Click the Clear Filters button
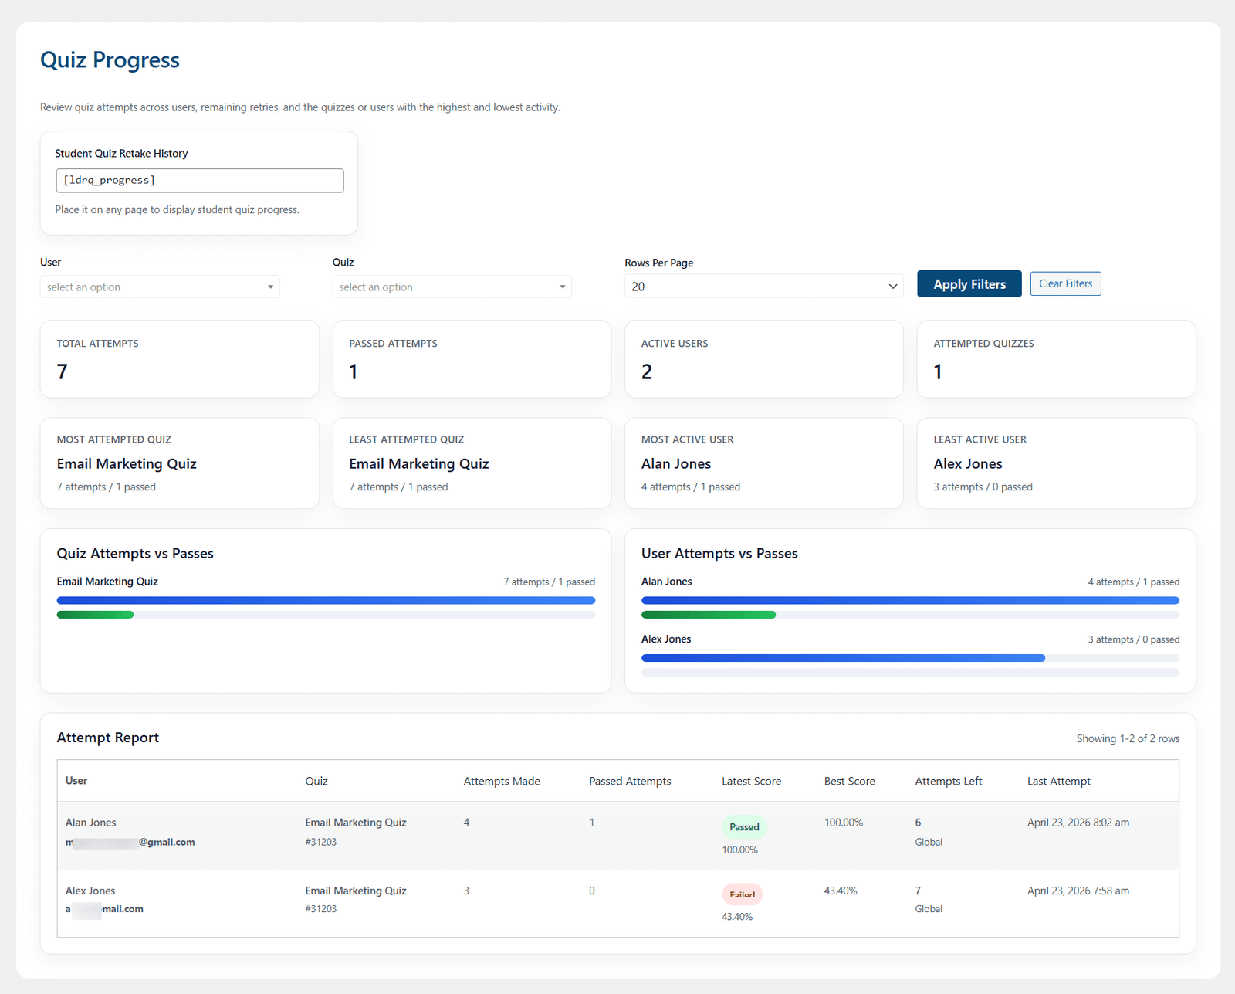The height and width of the screenshot is (994, 1235). click(x=1065, y=283)
